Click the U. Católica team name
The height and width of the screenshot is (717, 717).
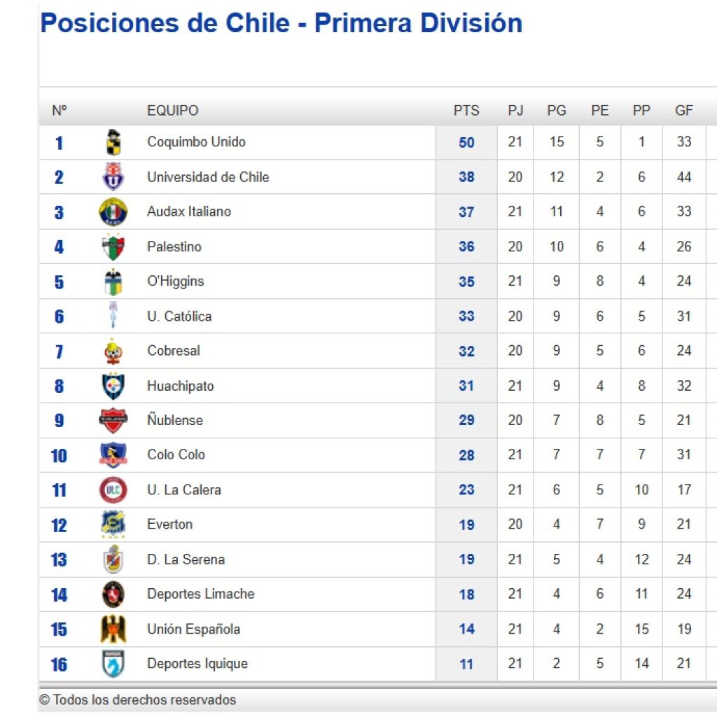179,316
